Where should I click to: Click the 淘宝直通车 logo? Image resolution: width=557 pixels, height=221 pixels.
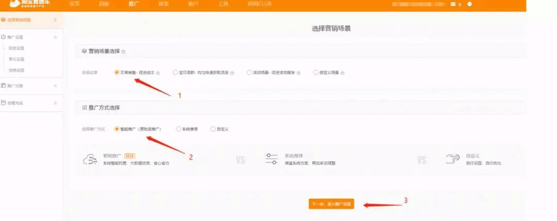pyautogui.click(x=31, y=5)
